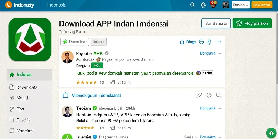Open the Klaniia dropdown
Screen dimensions: 278x139
coord(190,137)
